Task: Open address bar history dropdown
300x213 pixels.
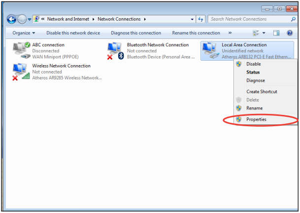Action: tap(192, 19)
